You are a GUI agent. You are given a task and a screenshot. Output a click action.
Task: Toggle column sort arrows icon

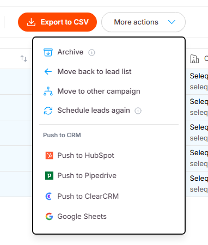pyautogui.click(x=23, y=59)
